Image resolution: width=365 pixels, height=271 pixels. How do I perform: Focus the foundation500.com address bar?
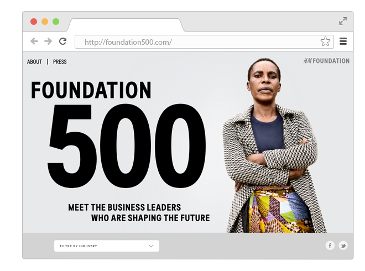pos(204,42)
